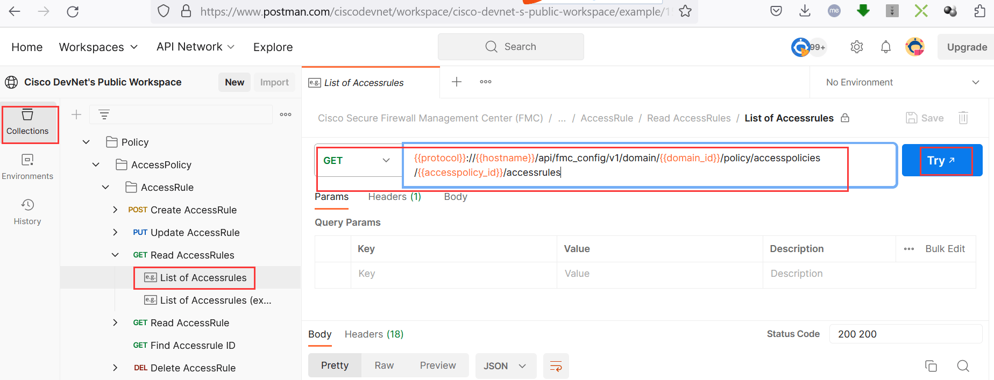
Task: Collapse GET Read AccessRules request
Action: click(115, 255)
